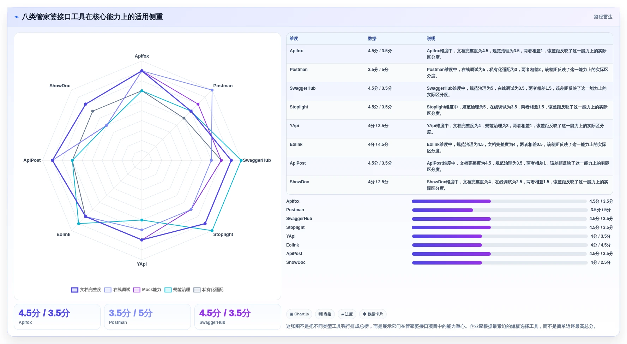Select the ApiPost table row name
627x344 pixels.
298,163
